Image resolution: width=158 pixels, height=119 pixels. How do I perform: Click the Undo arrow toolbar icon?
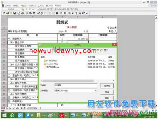pos(87,13)
